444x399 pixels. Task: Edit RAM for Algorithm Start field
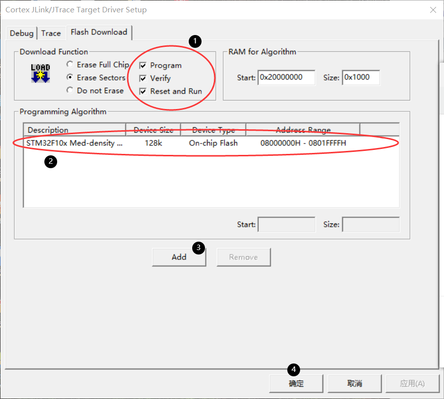click(286, 77)
